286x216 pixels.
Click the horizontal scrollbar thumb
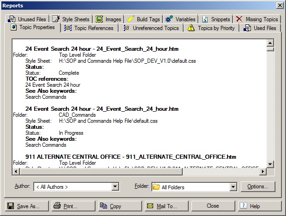click(x=101, y=172)
